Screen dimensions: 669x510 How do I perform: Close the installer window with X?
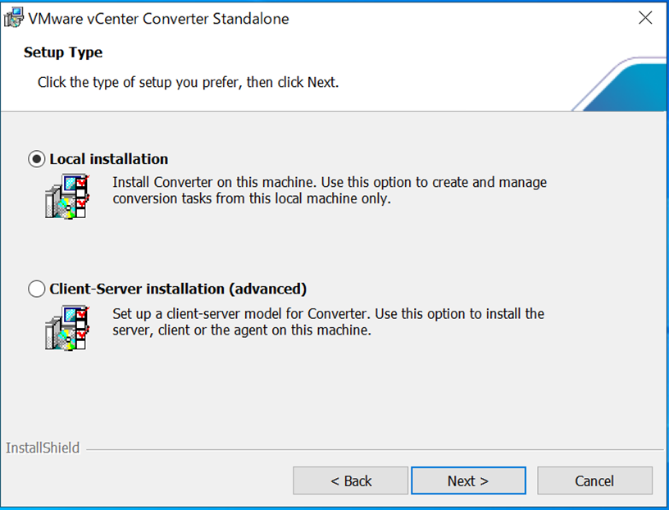[645, 18]
